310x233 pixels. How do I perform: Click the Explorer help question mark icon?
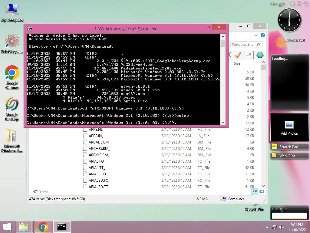[x=262, y=35]
